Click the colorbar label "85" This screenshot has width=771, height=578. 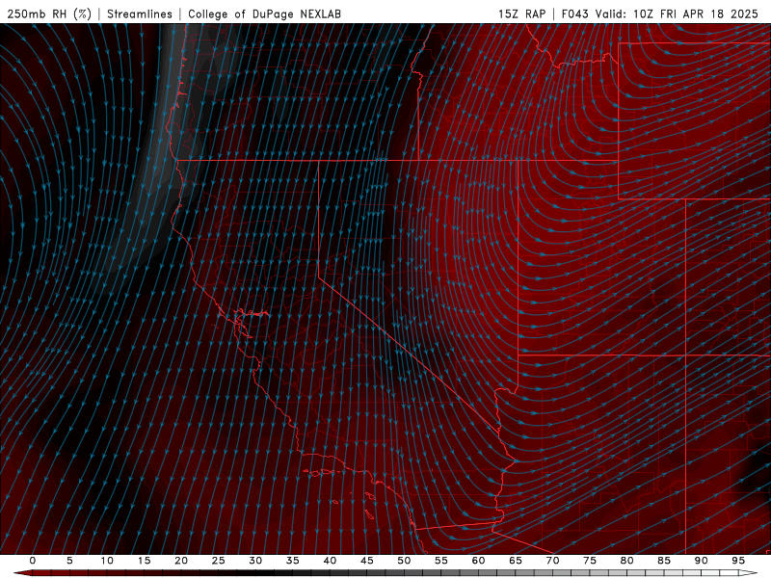click(664, 561)
